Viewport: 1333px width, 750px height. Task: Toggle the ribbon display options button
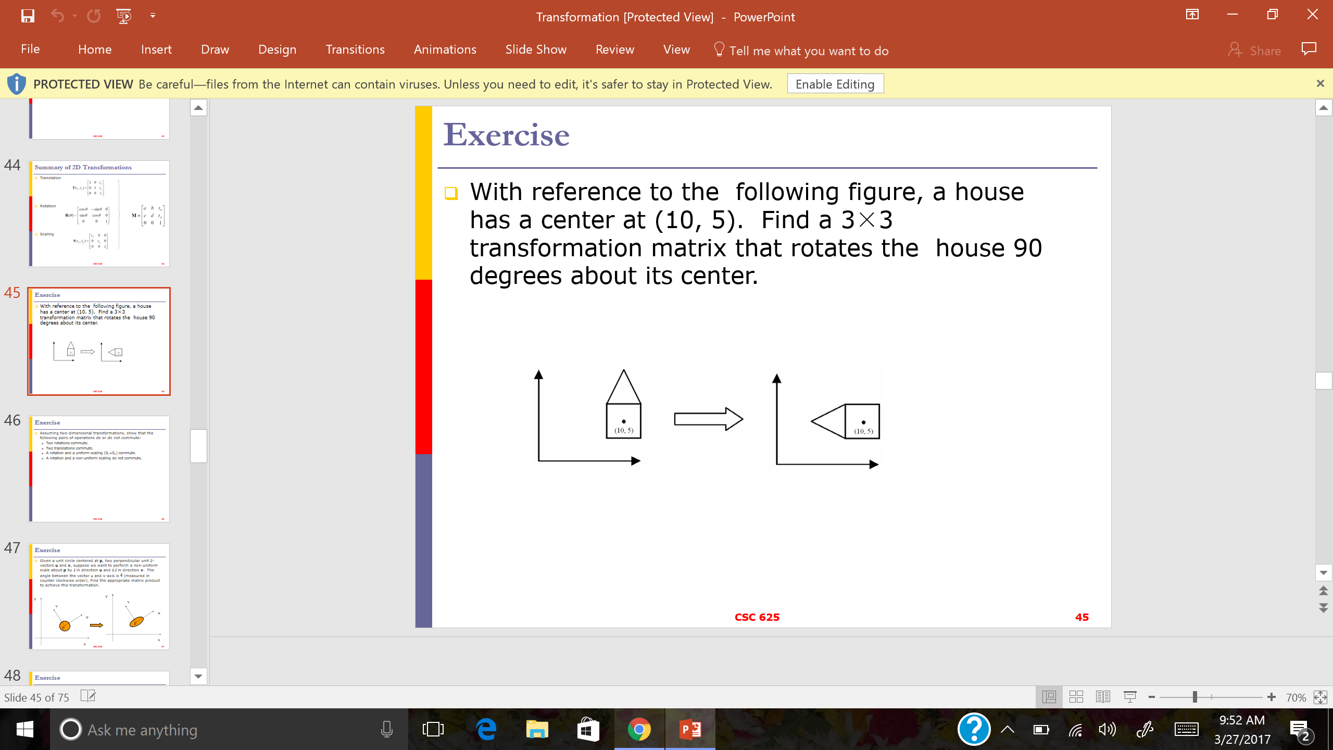tap(1192, 15)
